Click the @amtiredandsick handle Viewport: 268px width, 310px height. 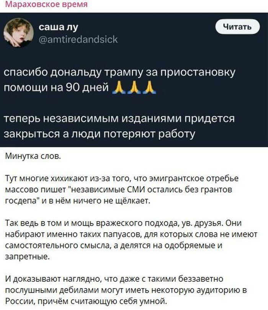[x=79, y=39]
